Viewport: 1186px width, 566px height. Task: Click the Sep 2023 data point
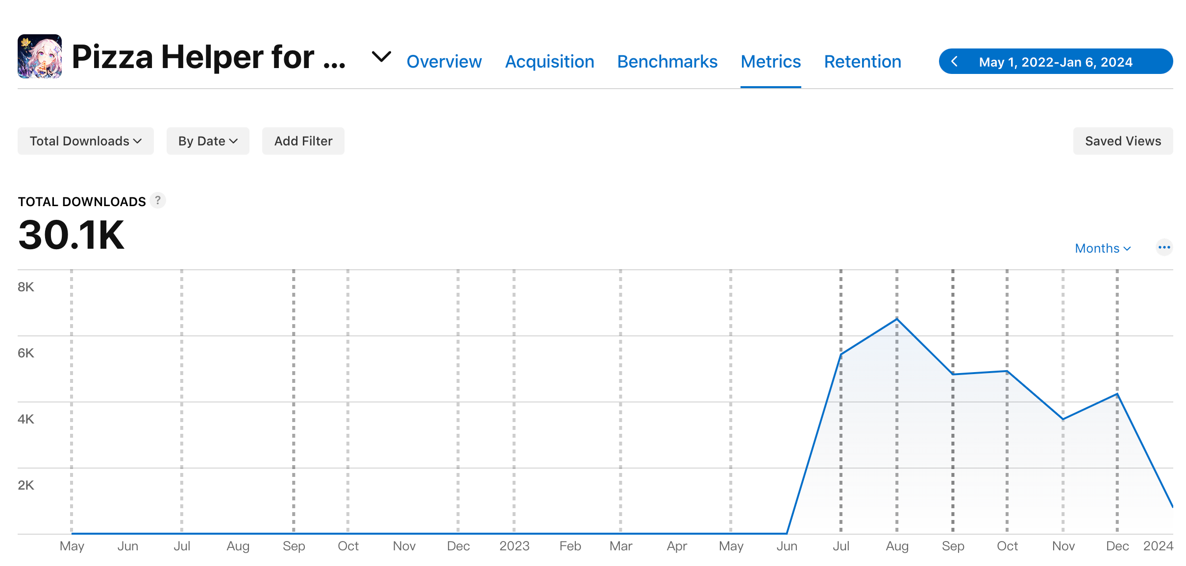(953, 374)
